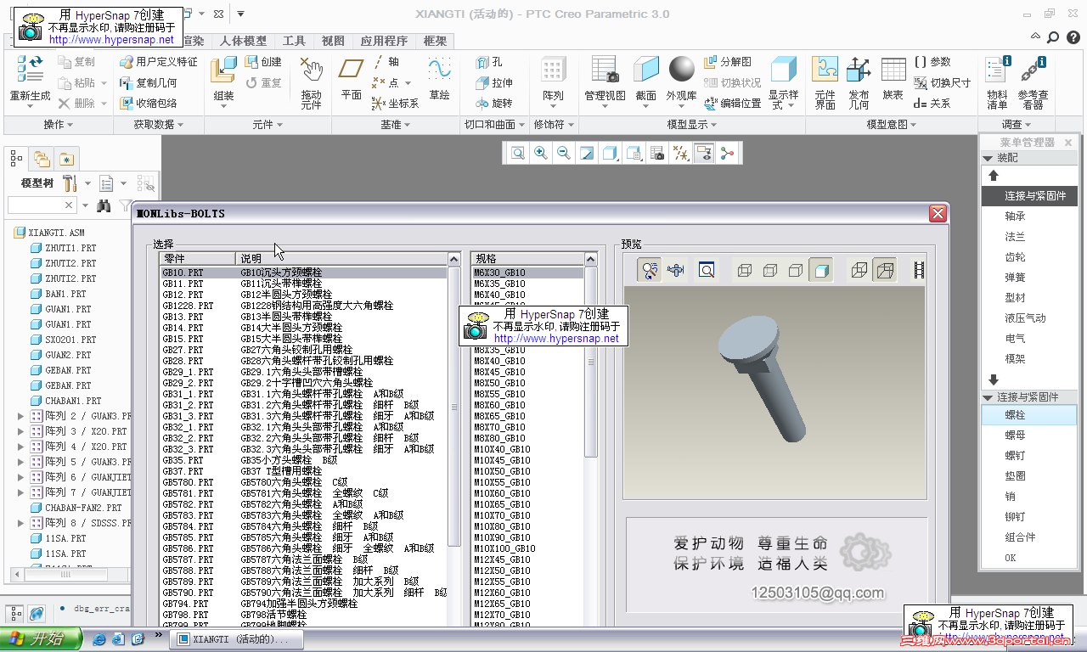Click the saved orientations icon in graphics toolbar
The image size is (1087, 652).
click(634, 153)
